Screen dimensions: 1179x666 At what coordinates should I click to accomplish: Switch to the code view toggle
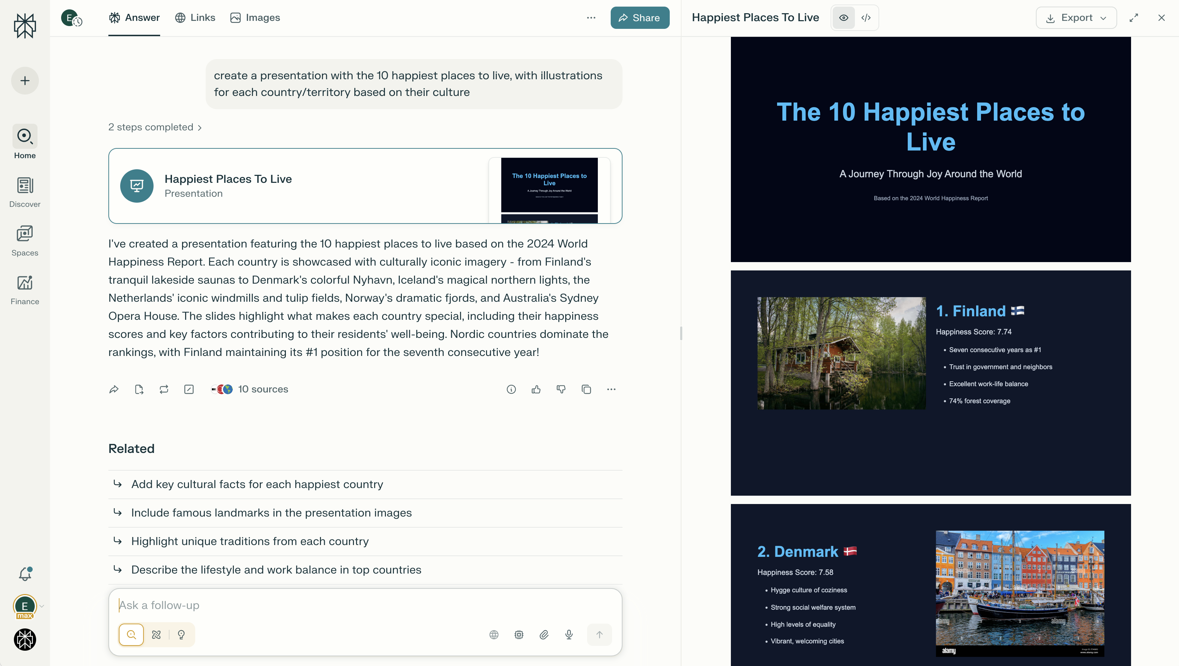pyautogui.click(x=866, y=18)
